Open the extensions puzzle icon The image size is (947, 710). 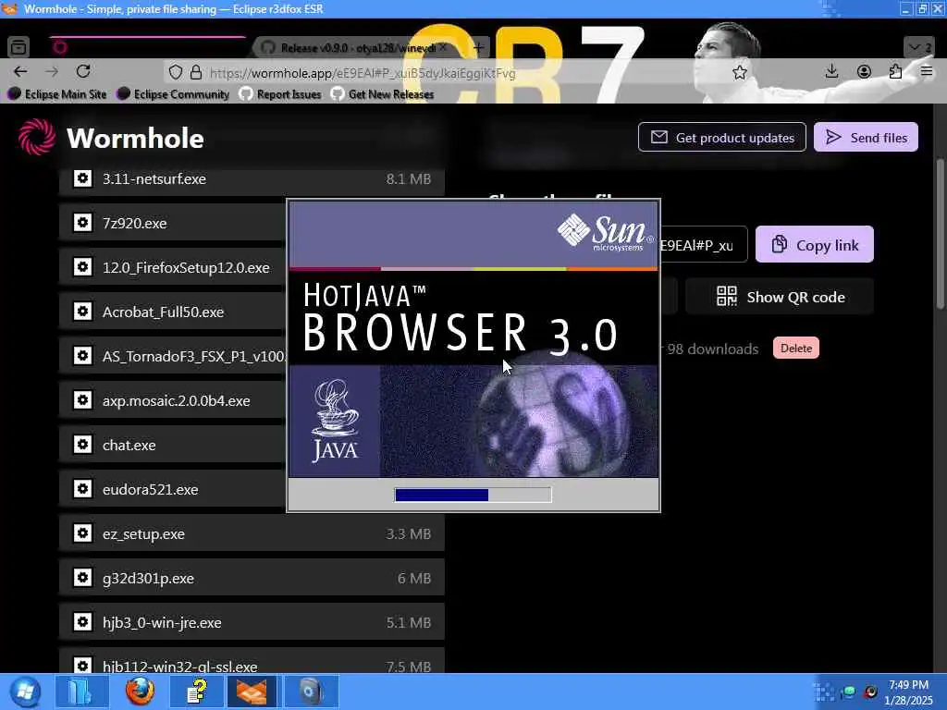[x=895, y=72]
